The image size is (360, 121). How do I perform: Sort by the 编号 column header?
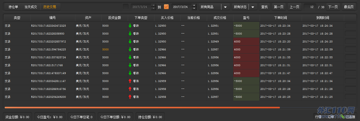(x=53, y=18)
